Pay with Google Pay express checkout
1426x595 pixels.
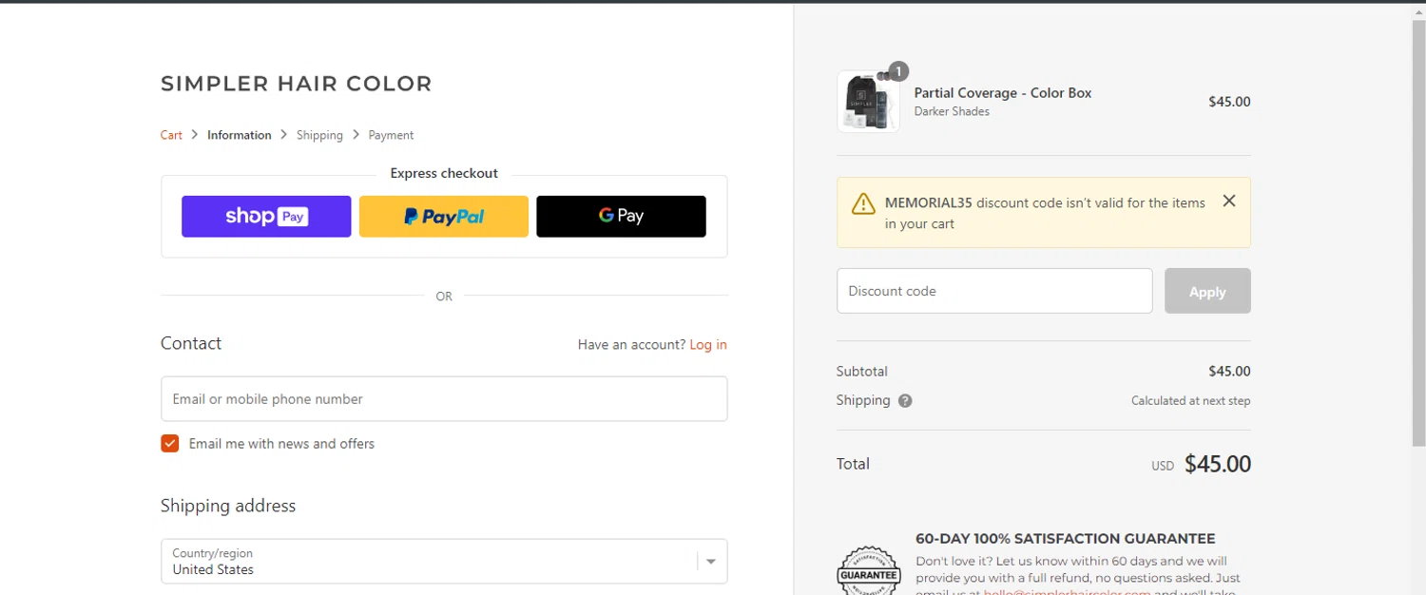click(621, 217)
